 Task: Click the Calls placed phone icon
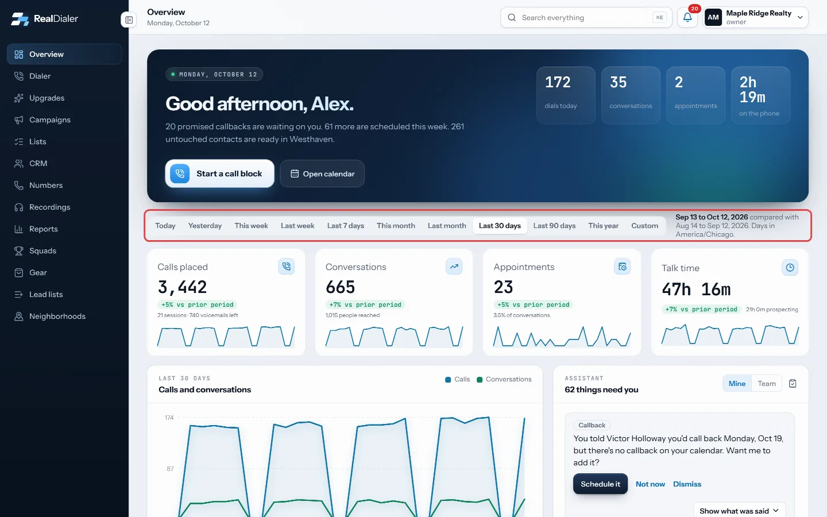tap(287, 267)
